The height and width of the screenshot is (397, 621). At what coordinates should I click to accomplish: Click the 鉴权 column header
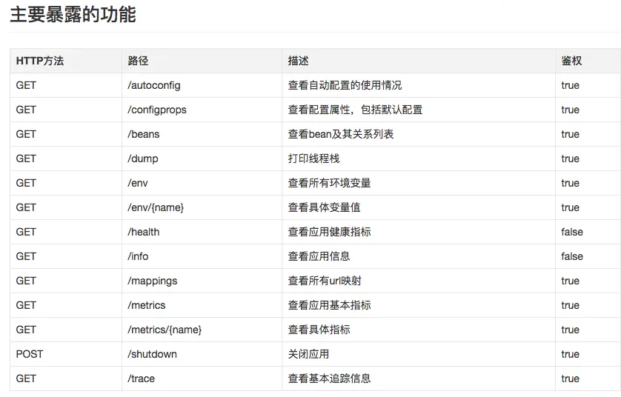coord(571,61)
